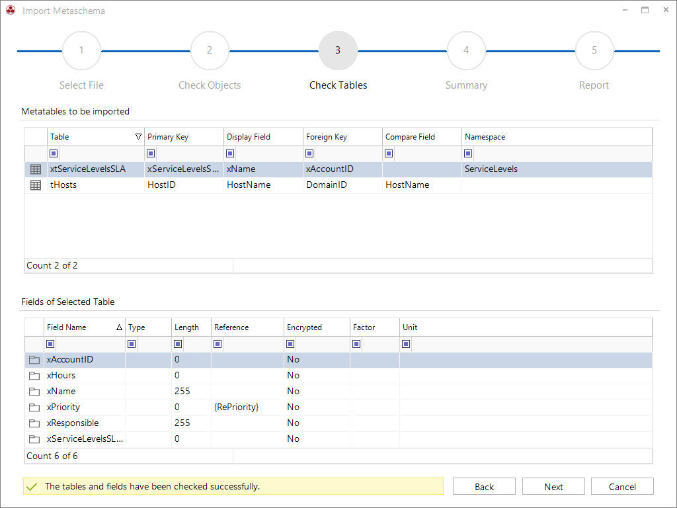Go to wizard step 5 Report
The height and width of the screenshot is (508, 677).
click(594, 50)
